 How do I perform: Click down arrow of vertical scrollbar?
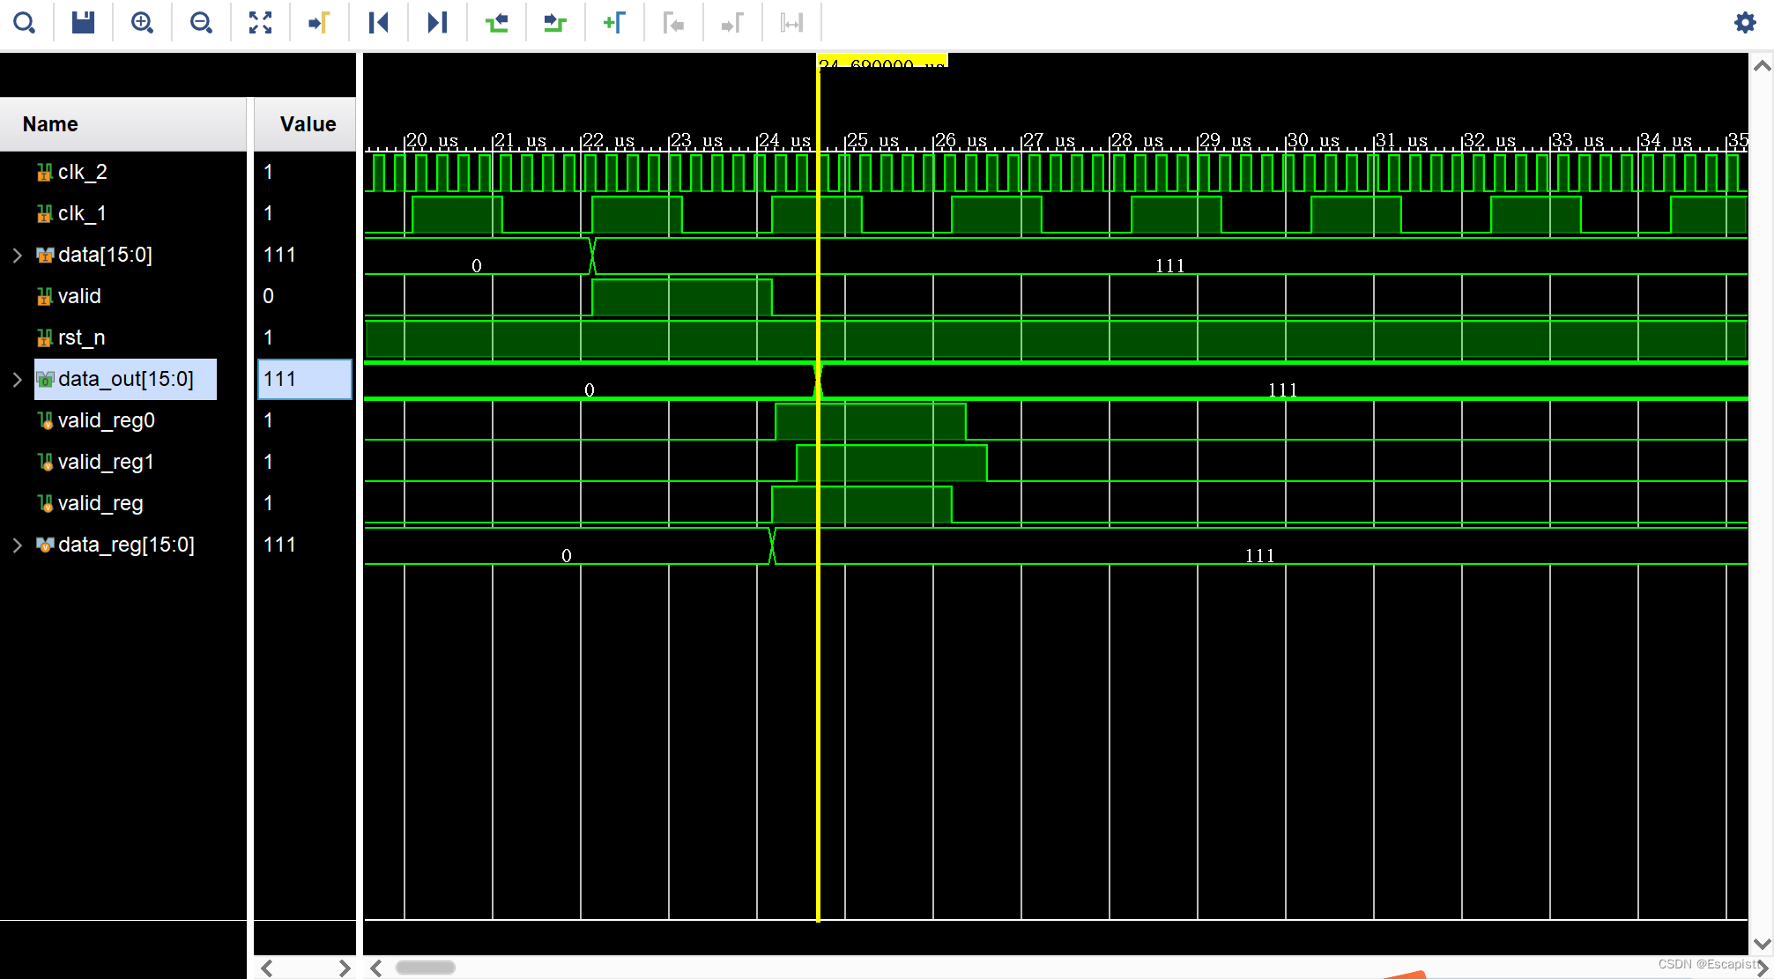pos(1762,944)
